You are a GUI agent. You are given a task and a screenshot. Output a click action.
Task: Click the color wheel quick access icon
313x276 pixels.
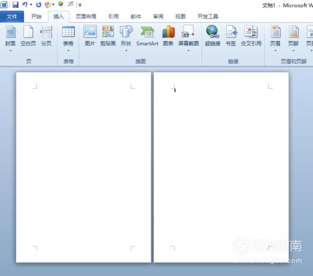61,4
